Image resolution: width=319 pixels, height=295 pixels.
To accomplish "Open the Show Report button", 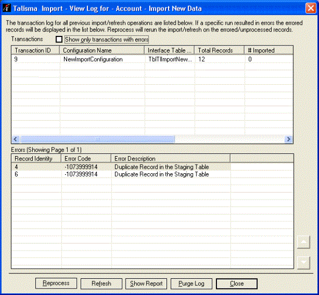I will point(146,283).
